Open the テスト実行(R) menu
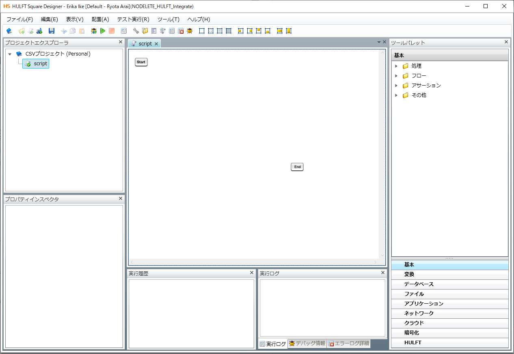This screenshot has width=514, height=354. pos(133,19)
